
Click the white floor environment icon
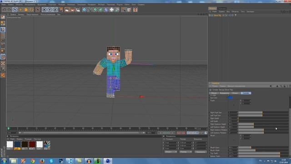(111, 10)
